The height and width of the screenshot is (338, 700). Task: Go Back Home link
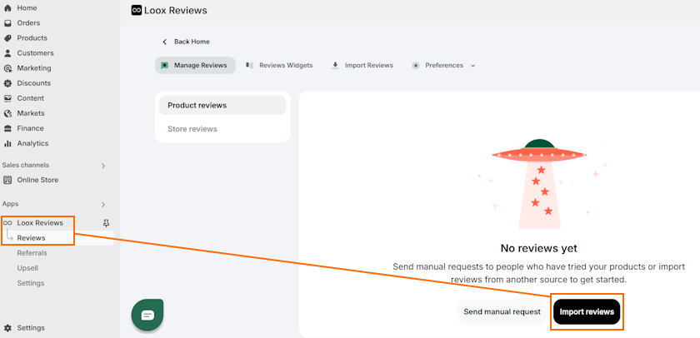(x=192, y=42)
